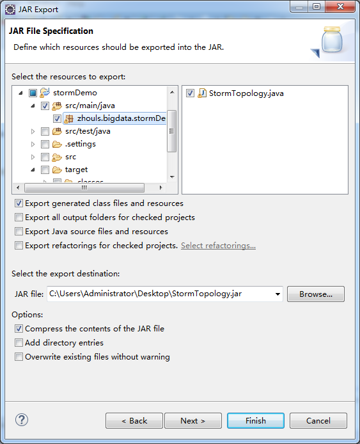Collapse the src/main/java node
Viewport: 360px width, 444px height.
(x=33, y=106)
